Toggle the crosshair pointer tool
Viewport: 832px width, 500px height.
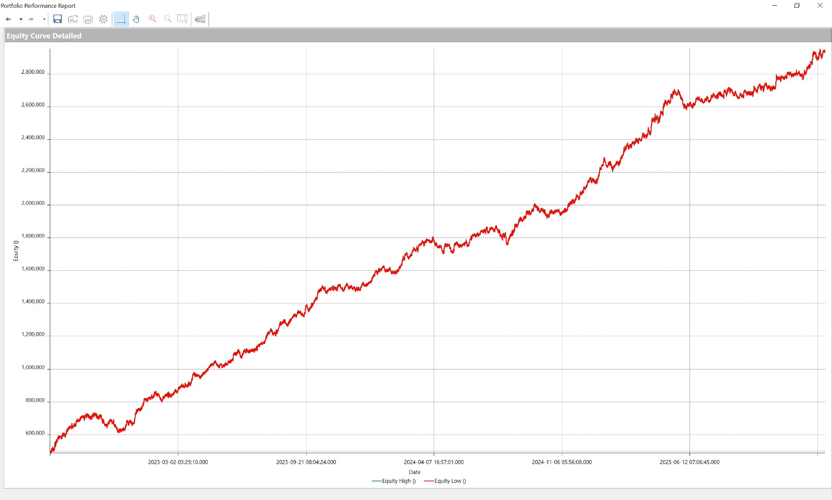121,19
